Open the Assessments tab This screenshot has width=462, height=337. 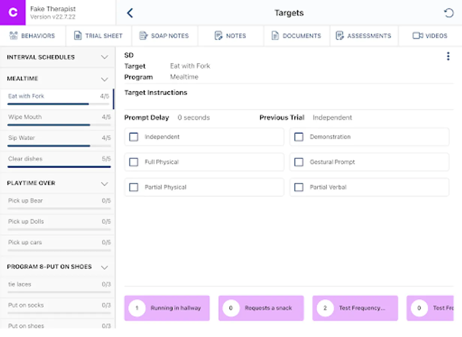point(364,36)
